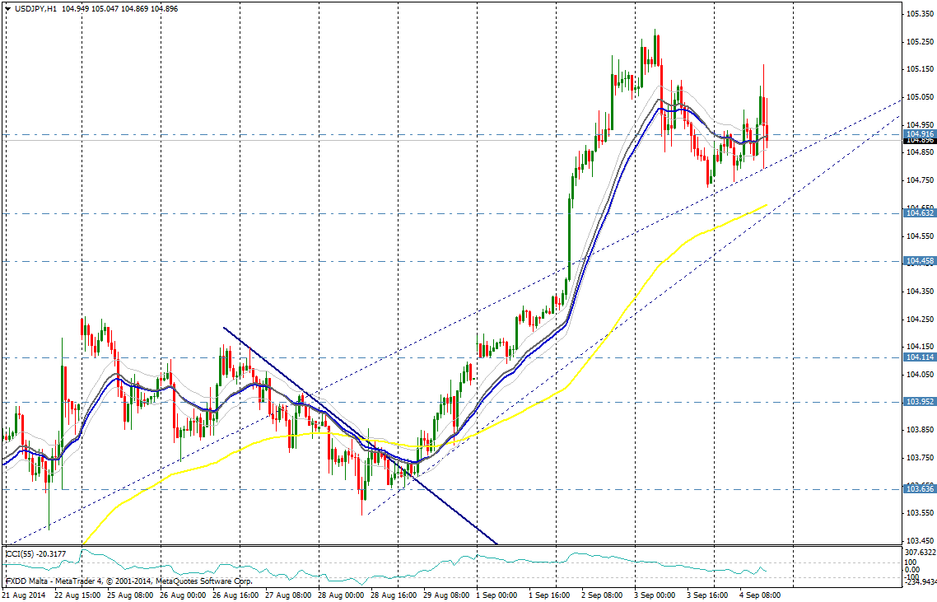Select the 104.632 horizontal level price tag
937x602 pixels.
[920, 213]
